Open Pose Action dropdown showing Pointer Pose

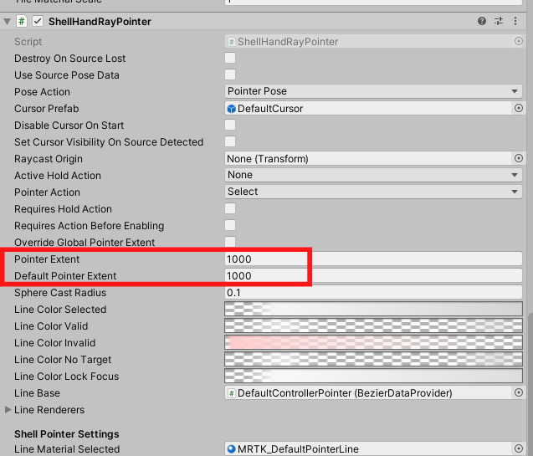(373, 91)
